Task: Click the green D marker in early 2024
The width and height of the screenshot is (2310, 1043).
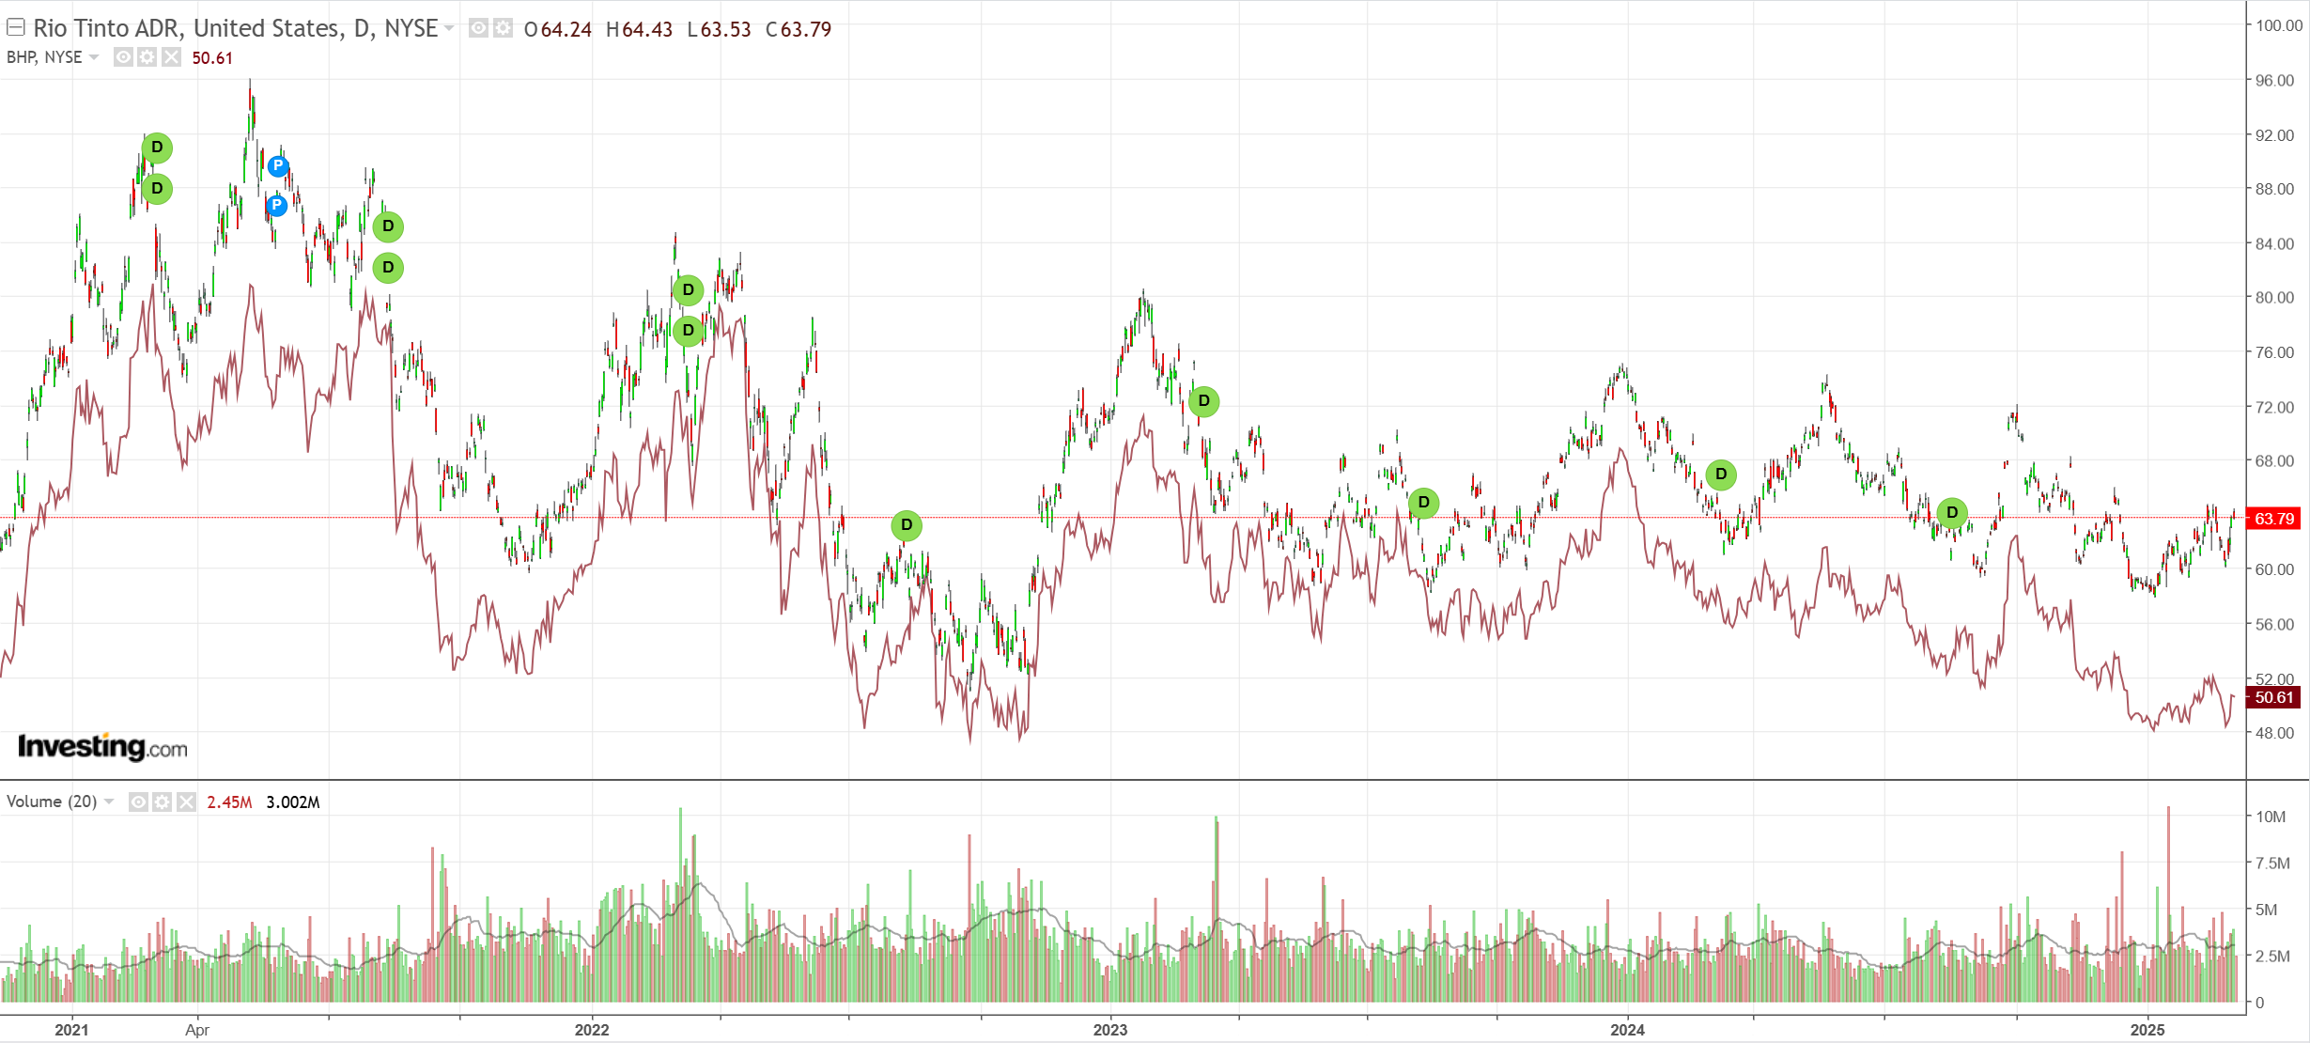Action: point(1720,475)
